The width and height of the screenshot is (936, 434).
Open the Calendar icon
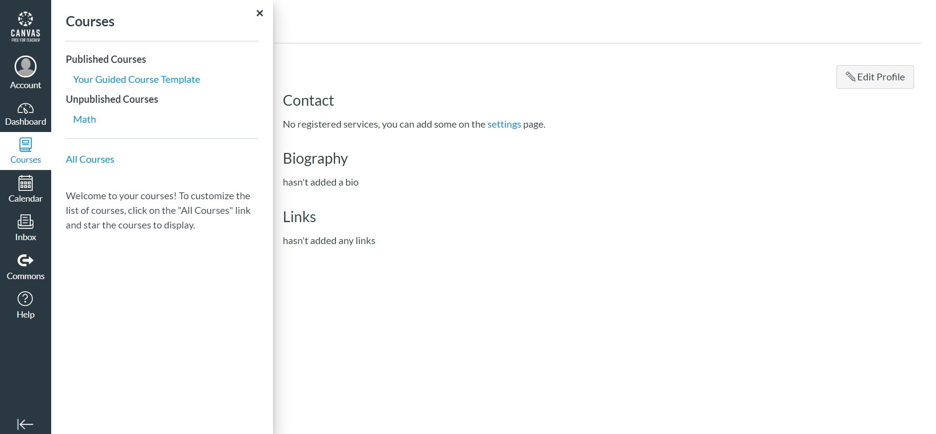[25, 183]
